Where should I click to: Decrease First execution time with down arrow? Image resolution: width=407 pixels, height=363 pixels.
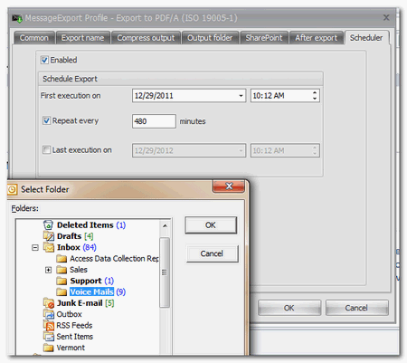(315, 99)
